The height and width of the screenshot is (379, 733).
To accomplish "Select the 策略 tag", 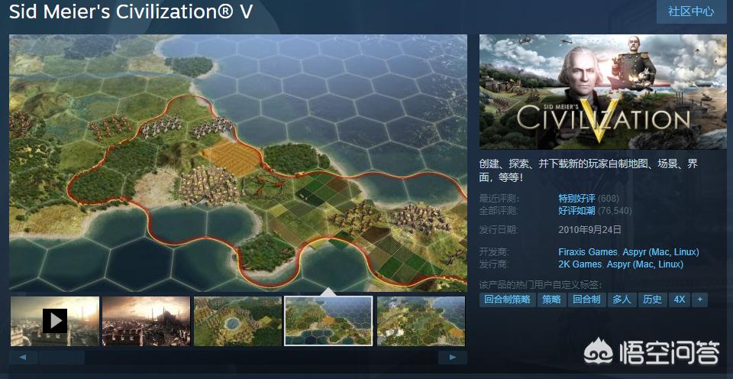I will tap(551, 300).
